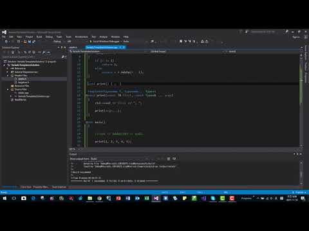Open the Build menu

[x=39, y=37]
